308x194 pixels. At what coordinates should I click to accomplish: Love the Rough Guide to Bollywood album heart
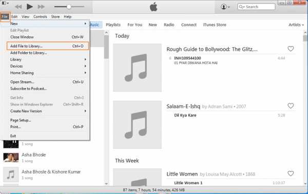pyautogui.click(x=291, y=49)
